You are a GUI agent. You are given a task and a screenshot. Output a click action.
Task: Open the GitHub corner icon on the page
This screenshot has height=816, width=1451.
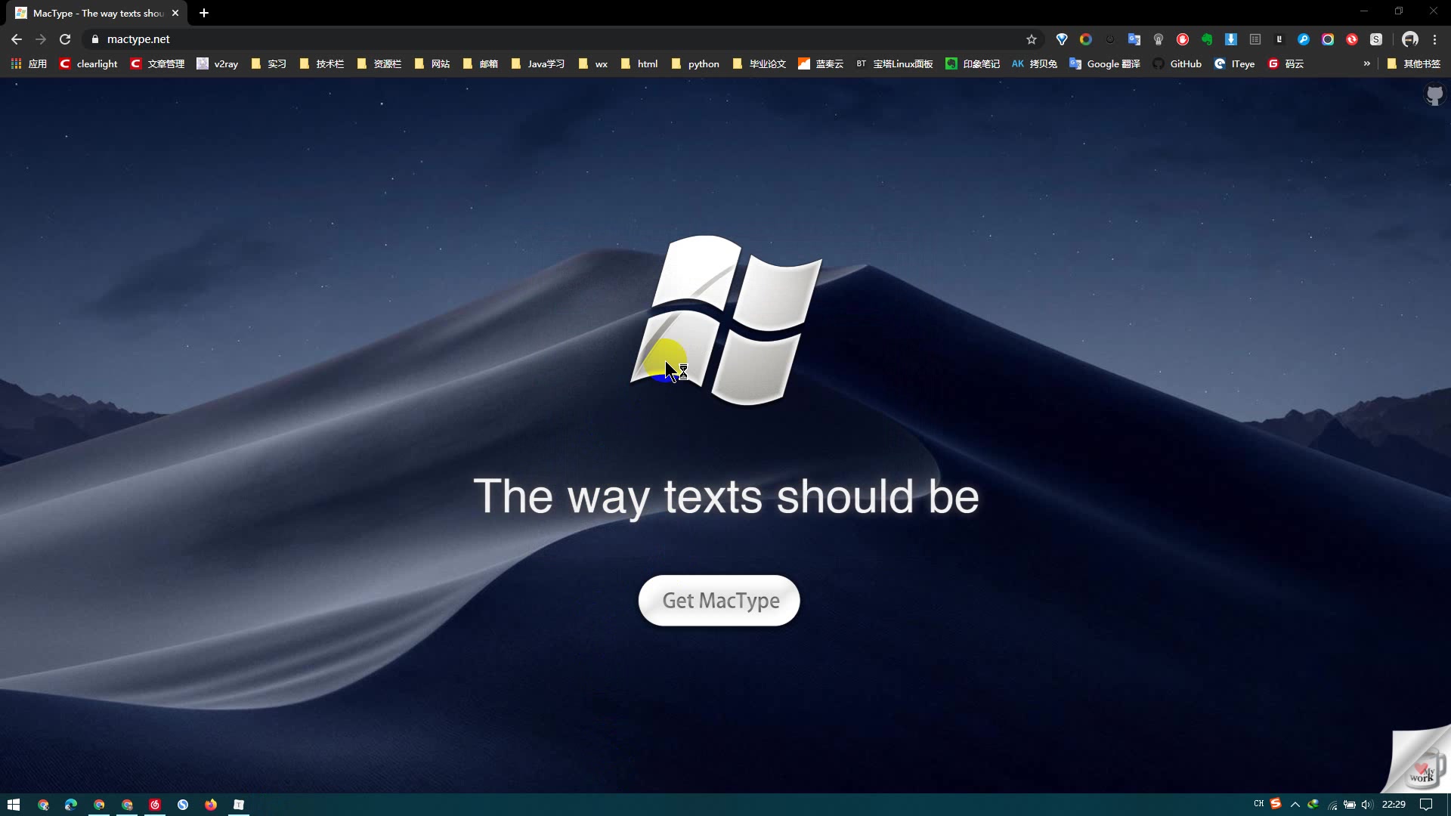pos(1434,95)
